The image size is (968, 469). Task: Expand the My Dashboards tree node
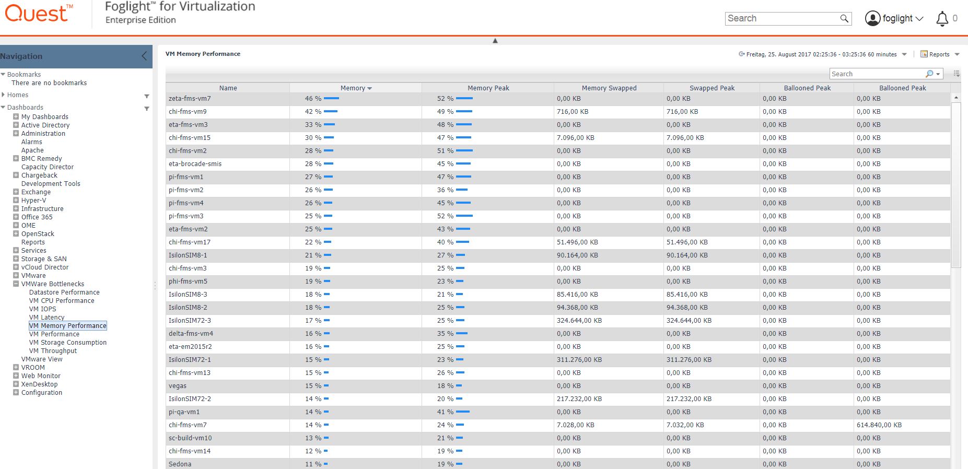(x=16, y=116)
